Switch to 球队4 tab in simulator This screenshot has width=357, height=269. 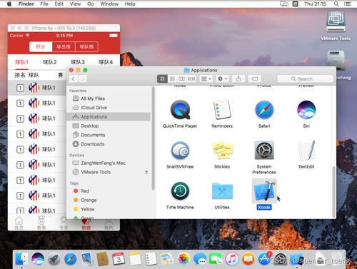(106, 62)
